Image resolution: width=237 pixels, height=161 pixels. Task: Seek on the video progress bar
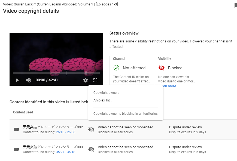pyautogui.click(x=56, y=73)
